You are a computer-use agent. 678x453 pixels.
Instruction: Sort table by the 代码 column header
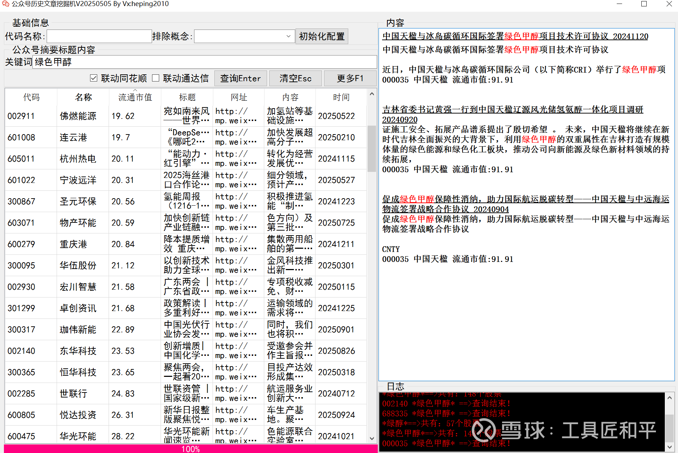31,97
